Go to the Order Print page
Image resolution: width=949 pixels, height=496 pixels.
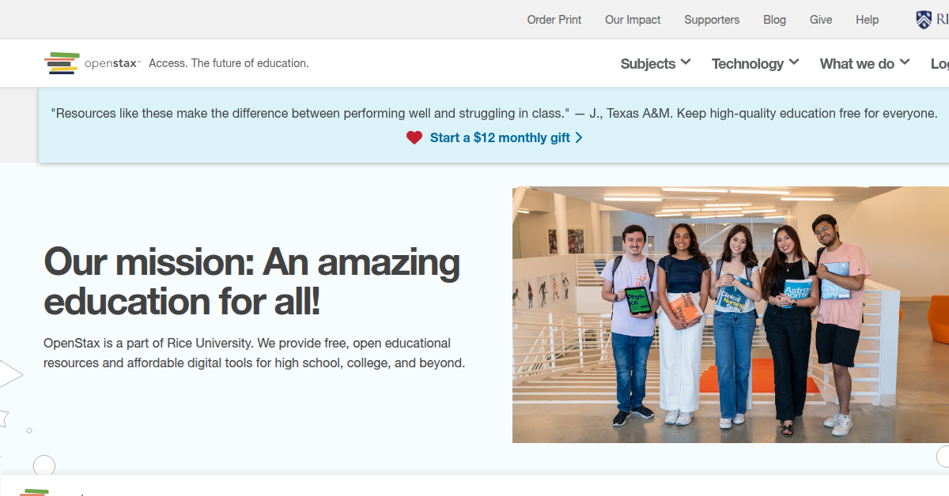click(554, 20)
